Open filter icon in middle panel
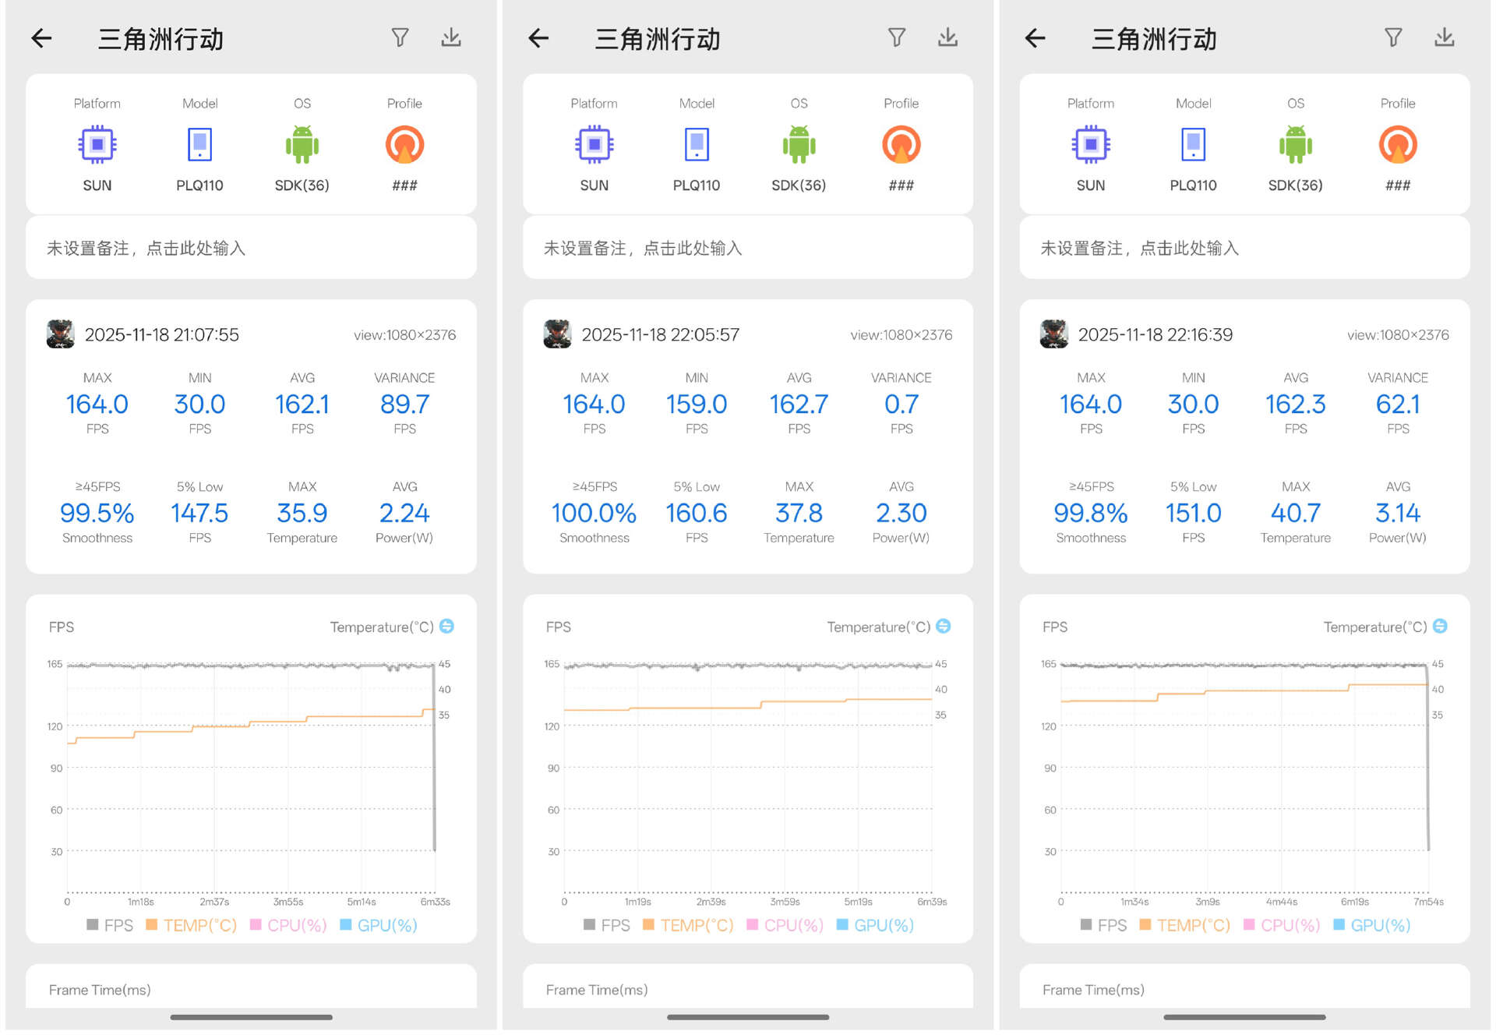The image size is (1496, 1035). click(x=897, y=37)
